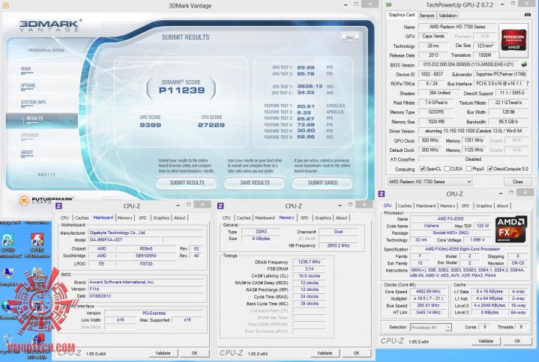Click the purple Z icon in the Mainboard CPU-Z window

[x=58, y=206]
